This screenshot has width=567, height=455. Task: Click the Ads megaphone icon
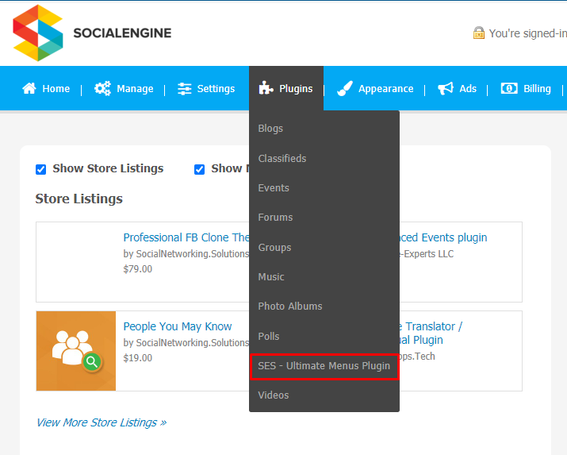click(x=446, y=88)
